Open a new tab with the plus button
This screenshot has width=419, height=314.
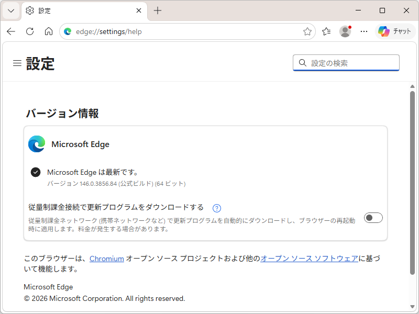tap(158, 10)
